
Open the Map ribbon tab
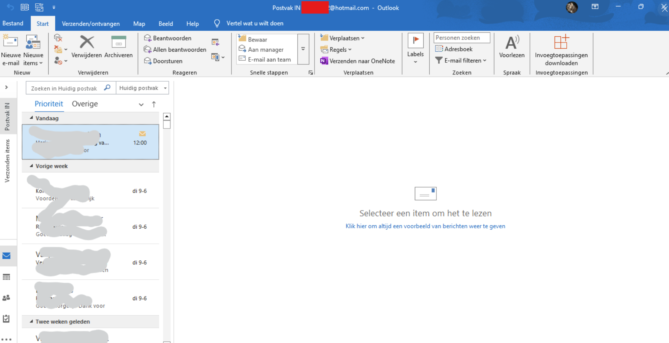click(x=139, y=24)
